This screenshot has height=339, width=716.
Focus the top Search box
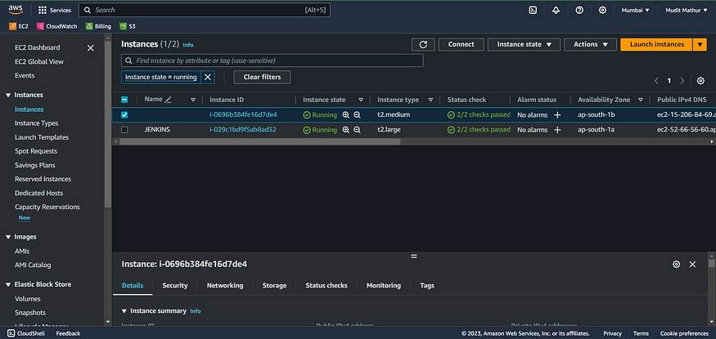(x=204, y=10)
